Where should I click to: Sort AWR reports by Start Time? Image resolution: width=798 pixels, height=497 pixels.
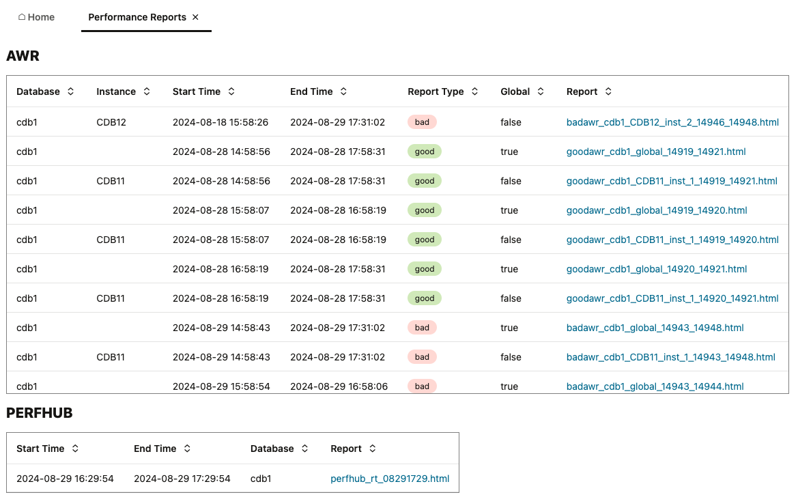[230, 91]
